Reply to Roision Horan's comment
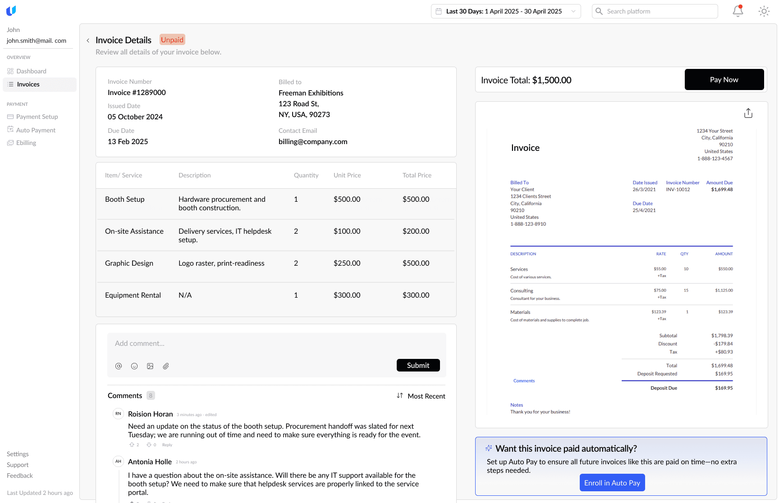The image size is (779, 503). tap(167, 445)
